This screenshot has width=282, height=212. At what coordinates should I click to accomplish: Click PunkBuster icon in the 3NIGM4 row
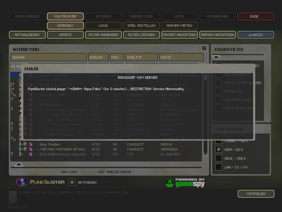tap(31, 154)
